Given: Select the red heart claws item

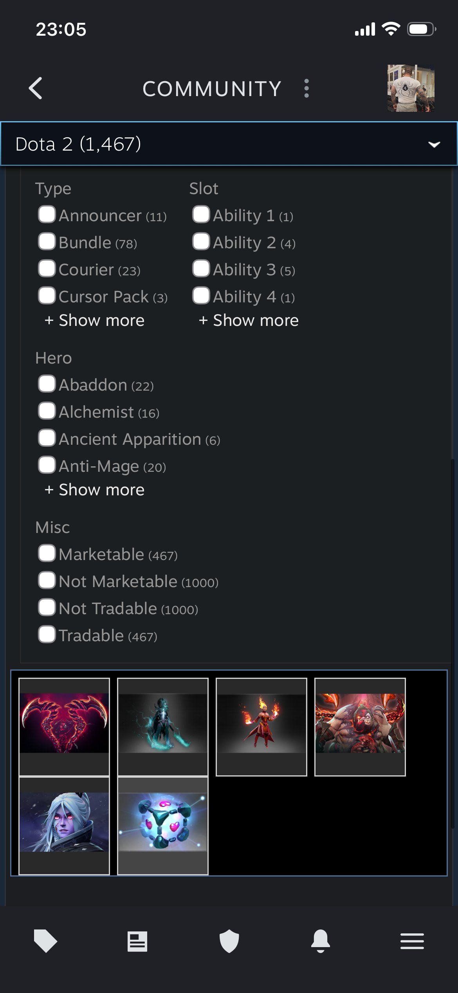Looking at the screenshot, I should 64,727.
